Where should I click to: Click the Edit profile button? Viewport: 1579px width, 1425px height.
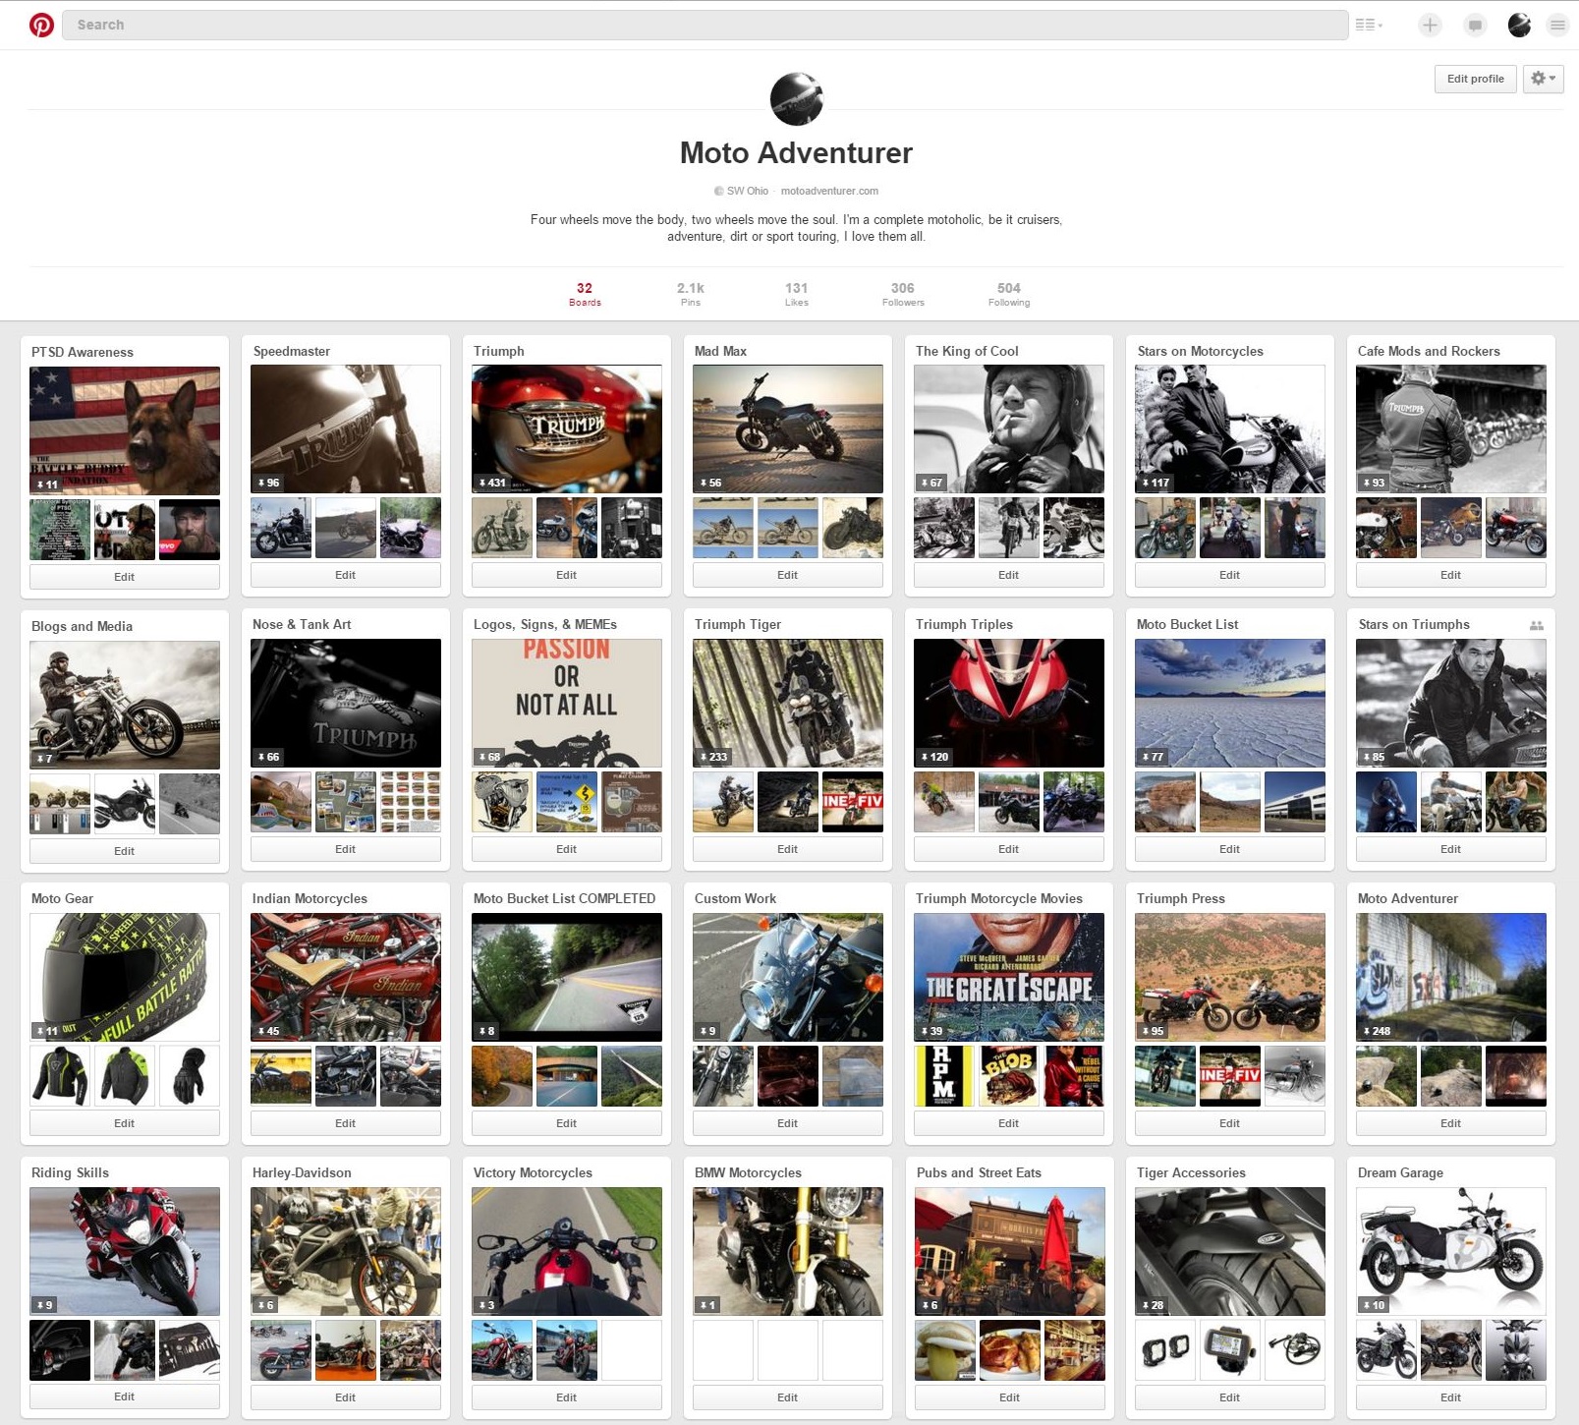pyautogui.click(x=1475, y=79)
